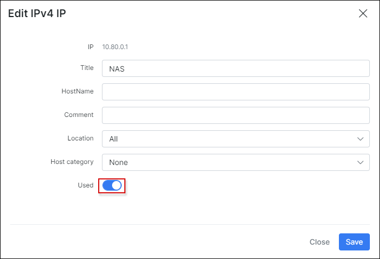Click into the Comment input field
This screenshot has height=259, width=380.
coord(235,115)
